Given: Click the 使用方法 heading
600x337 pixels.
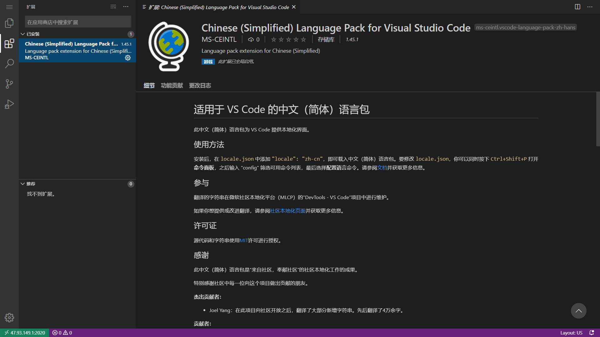Looking at the screenshot, I should click(x=209, y=144).
